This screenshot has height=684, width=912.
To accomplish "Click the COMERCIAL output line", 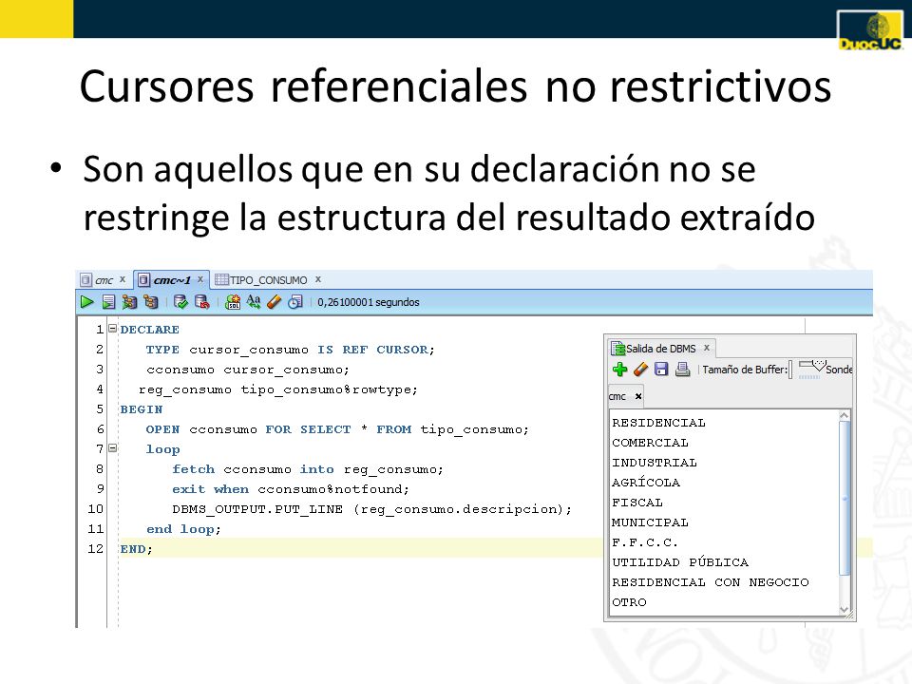I will coord(650,443).
